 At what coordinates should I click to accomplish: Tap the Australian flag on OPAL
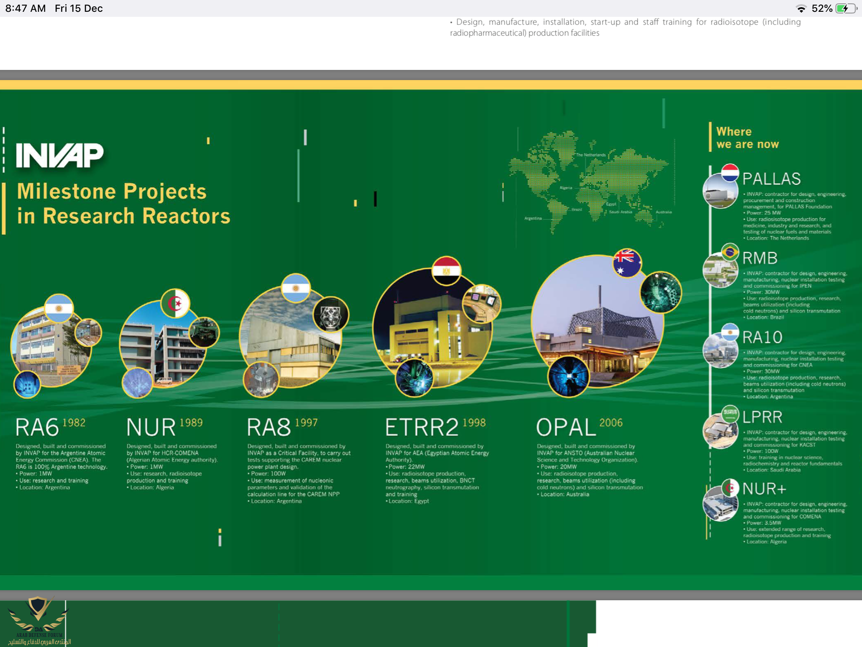(x=627, y=263)
